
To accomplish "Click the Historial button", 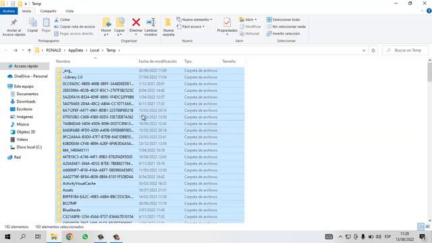I will 250,34.
